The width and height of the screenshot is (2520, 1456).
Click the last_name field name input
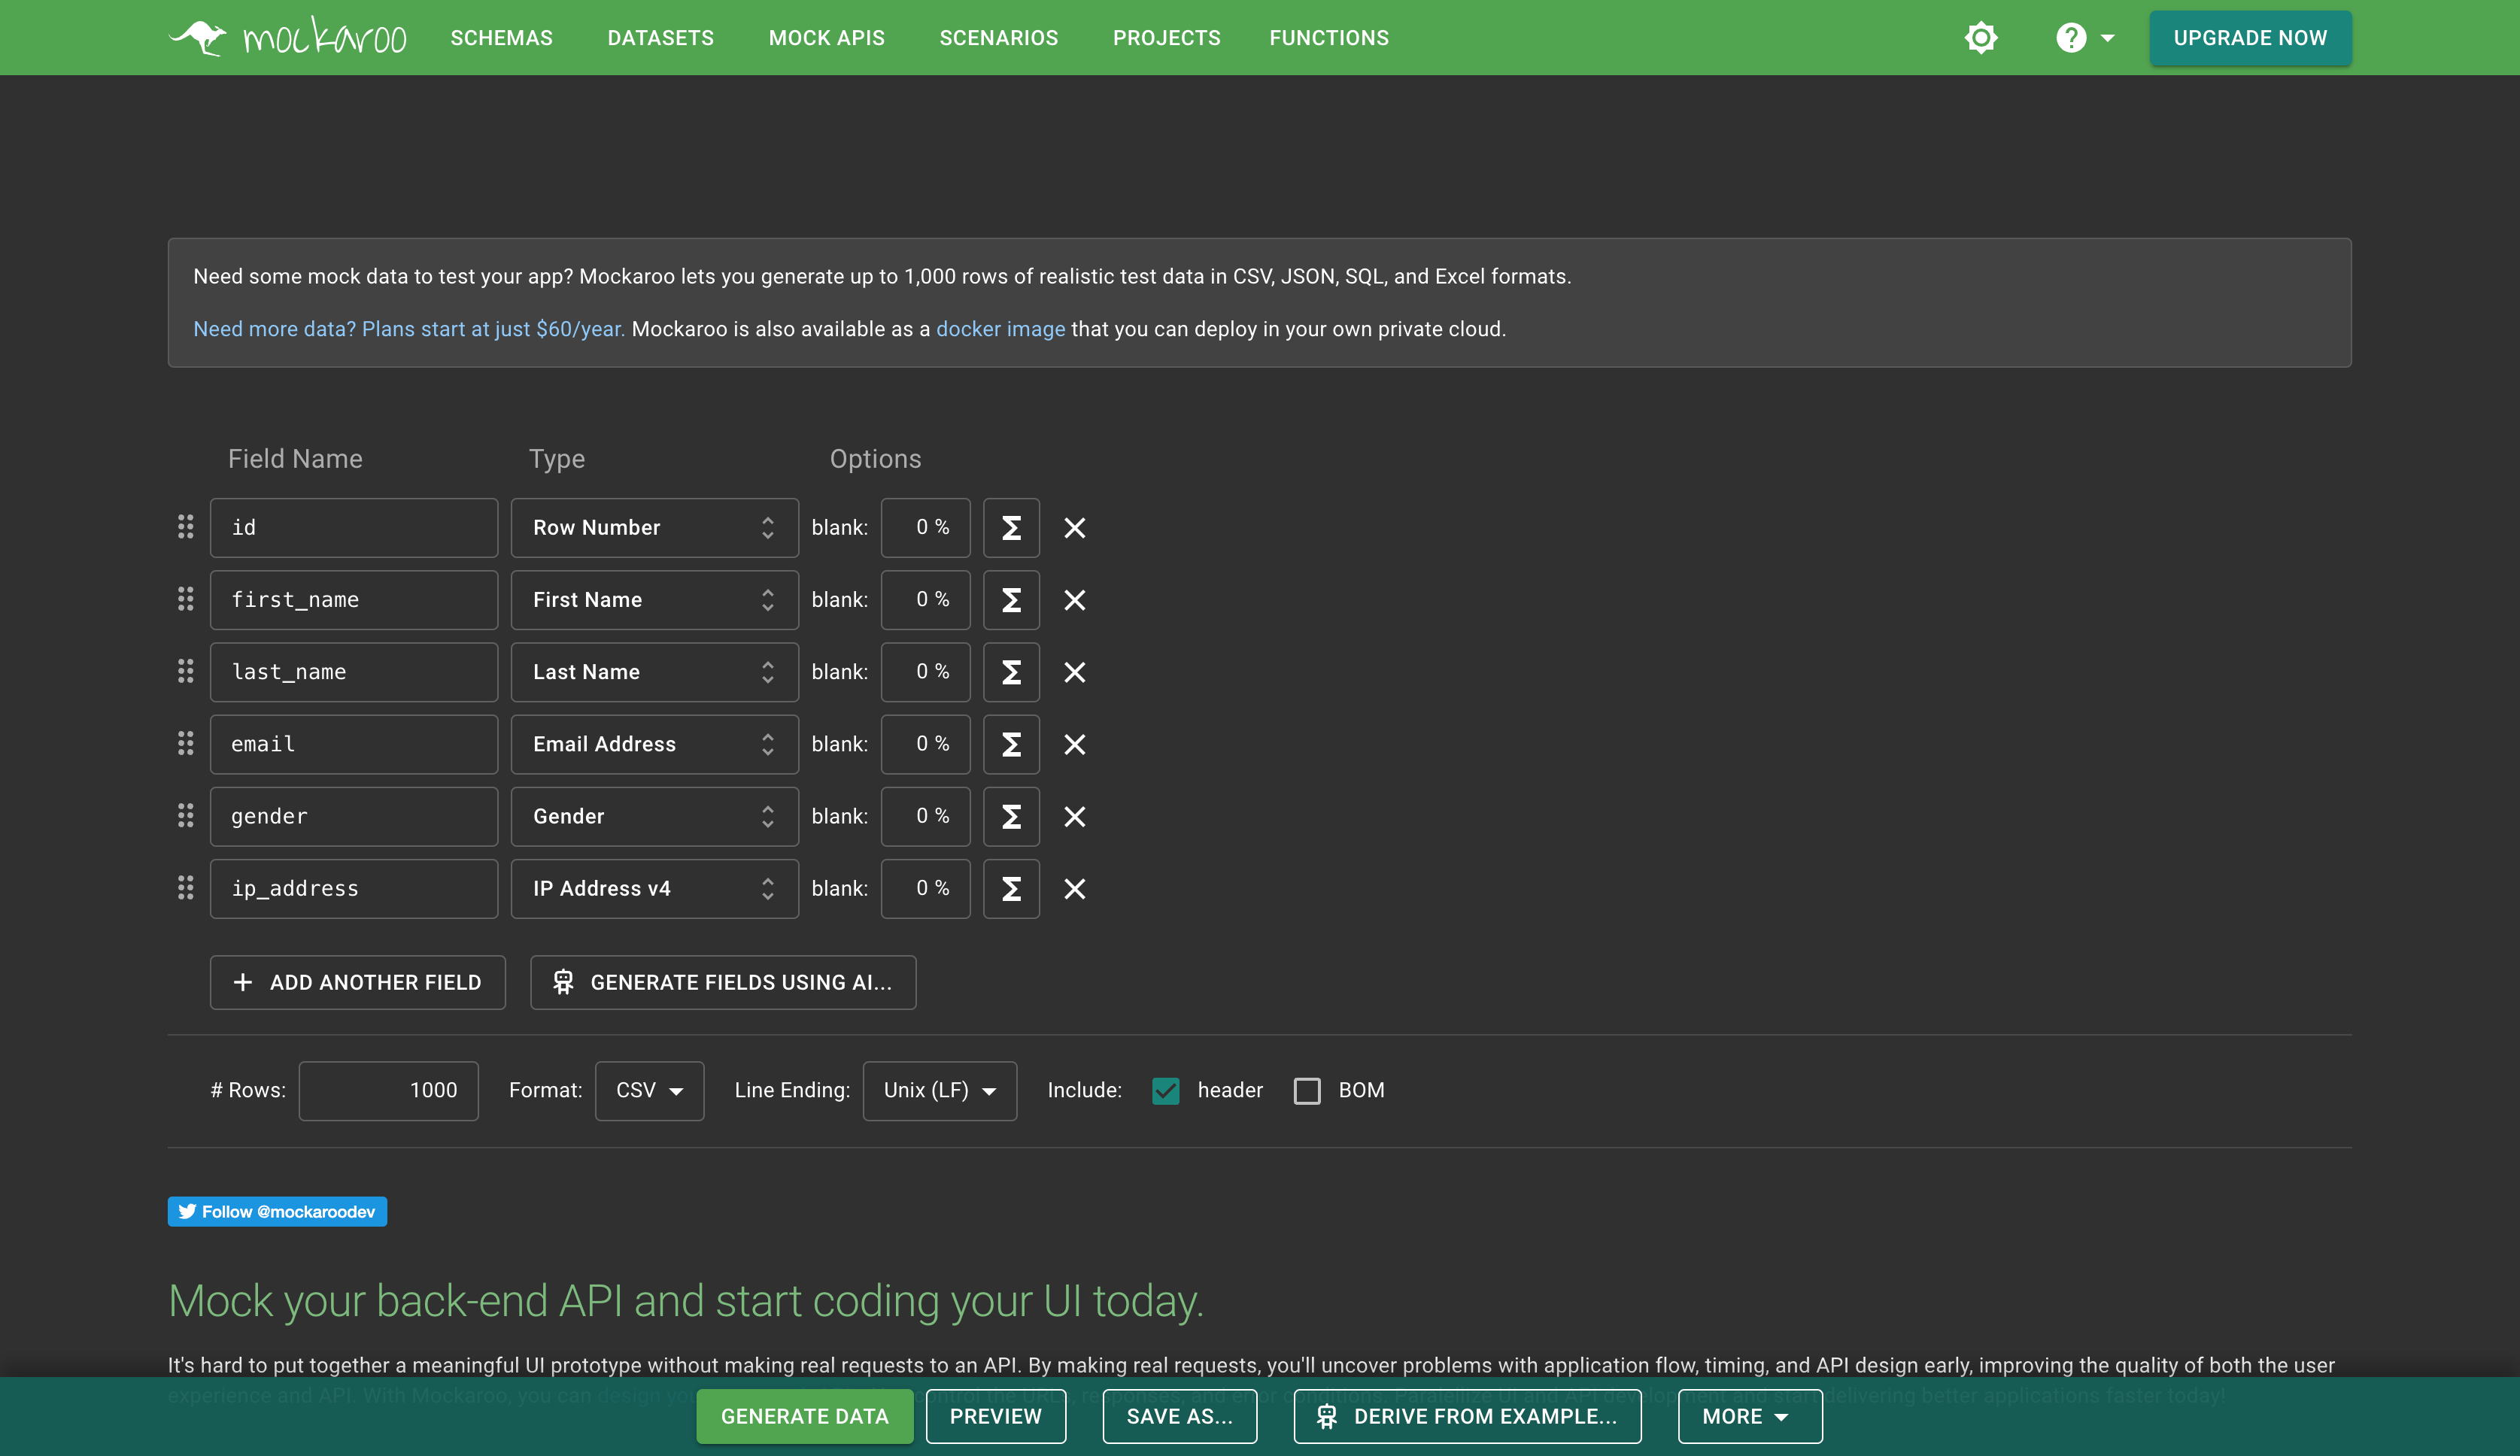tap(354, 671)
